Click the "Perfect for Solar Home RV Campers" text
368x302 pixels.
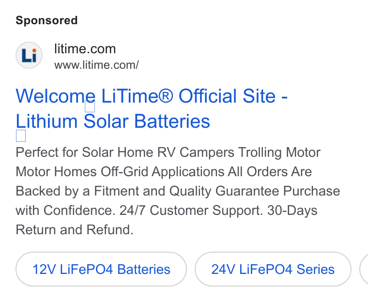[125, 152]
